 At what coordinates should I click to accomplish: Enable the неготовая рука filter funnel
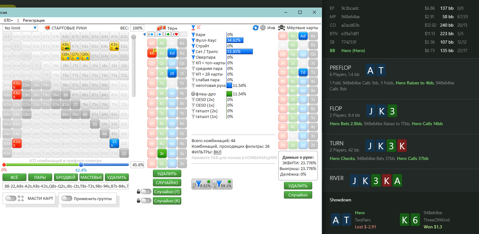click(193, 85)
